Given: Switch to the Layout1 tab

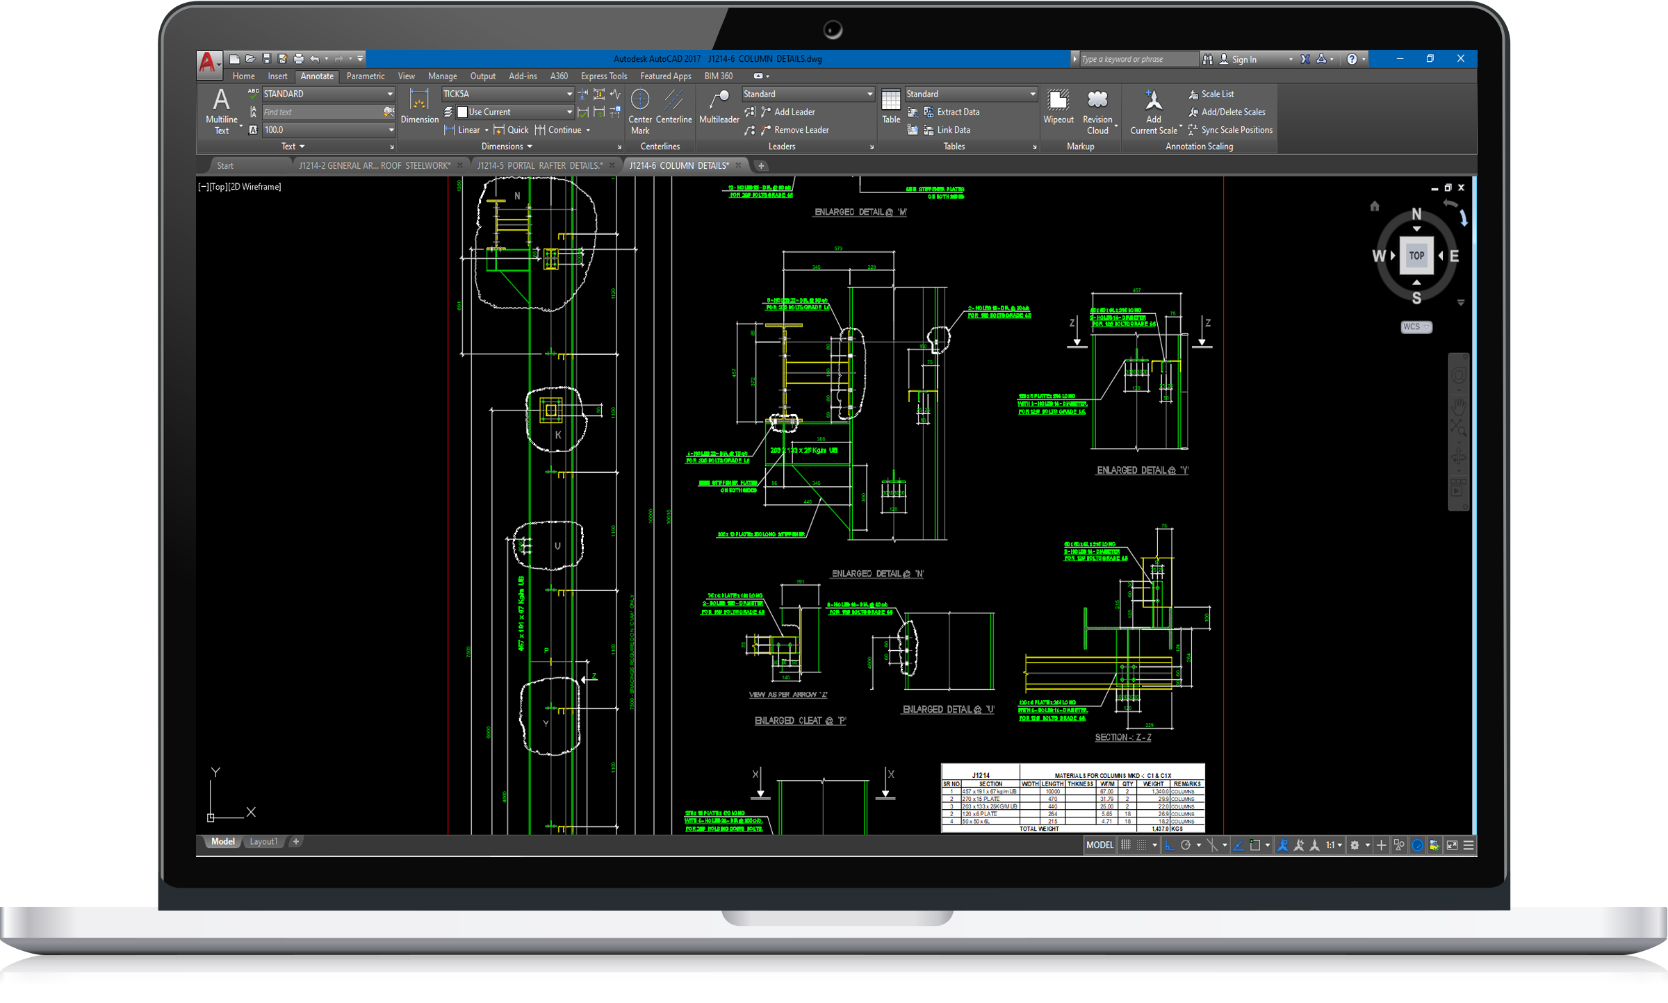Looking at the screenshot, I should point(263,842).
